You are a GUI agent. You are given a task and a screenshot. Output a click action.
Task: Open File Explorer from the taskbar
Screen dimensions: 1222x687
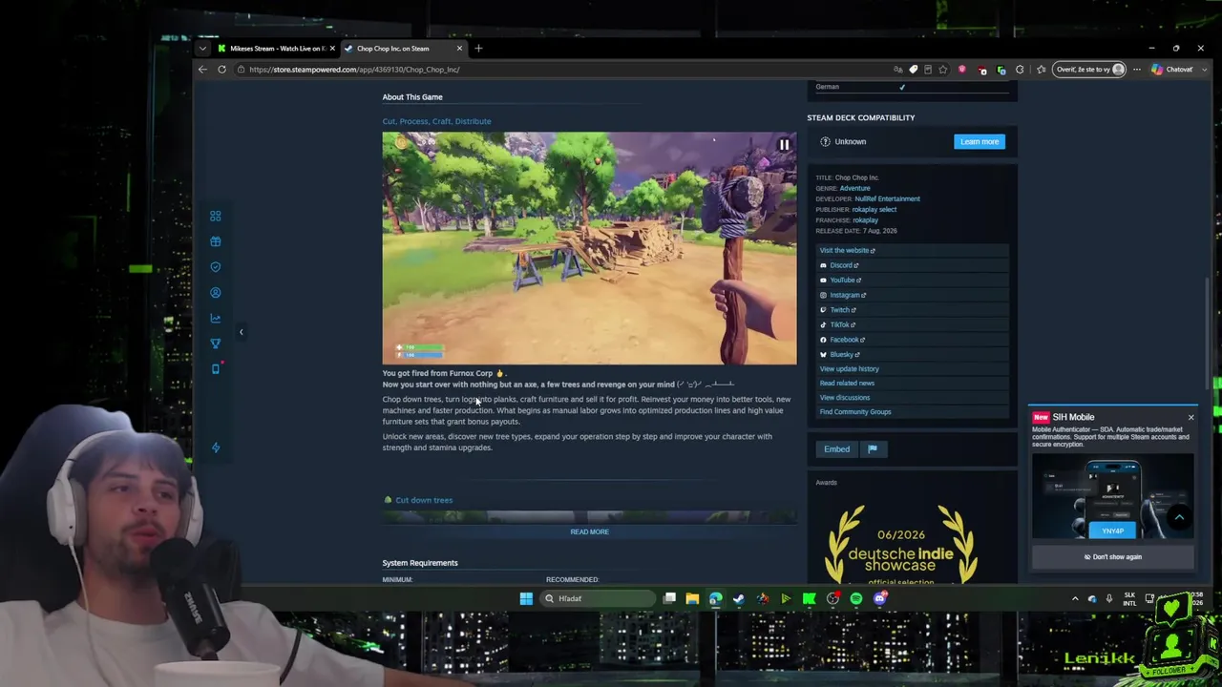click(x=692, y=599)
